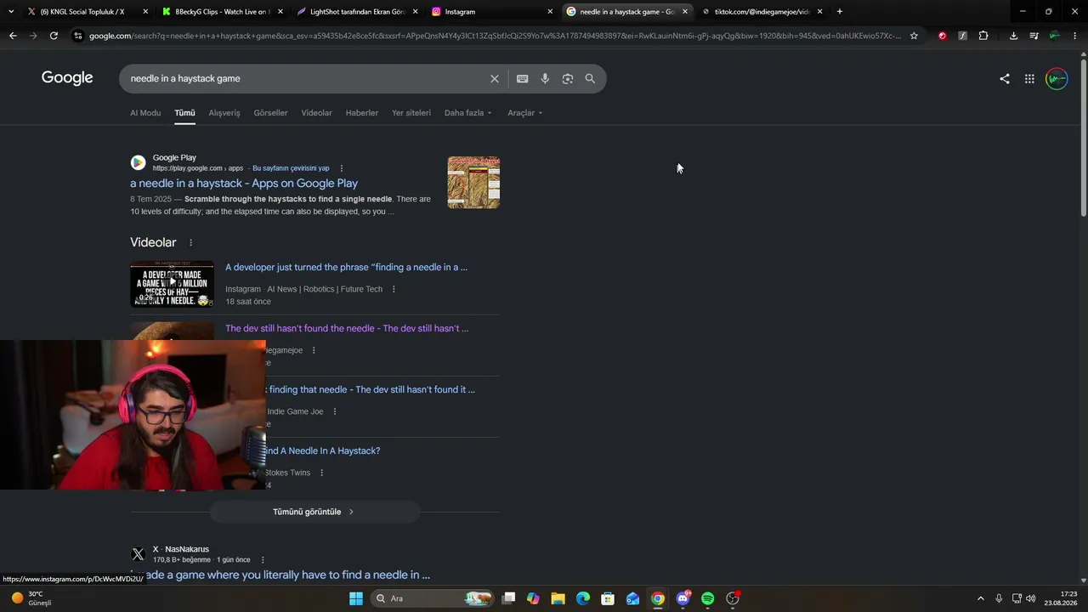Open the Google account avatar
The height and width of the screenshot is (612, 1088).
point(1057,79)
